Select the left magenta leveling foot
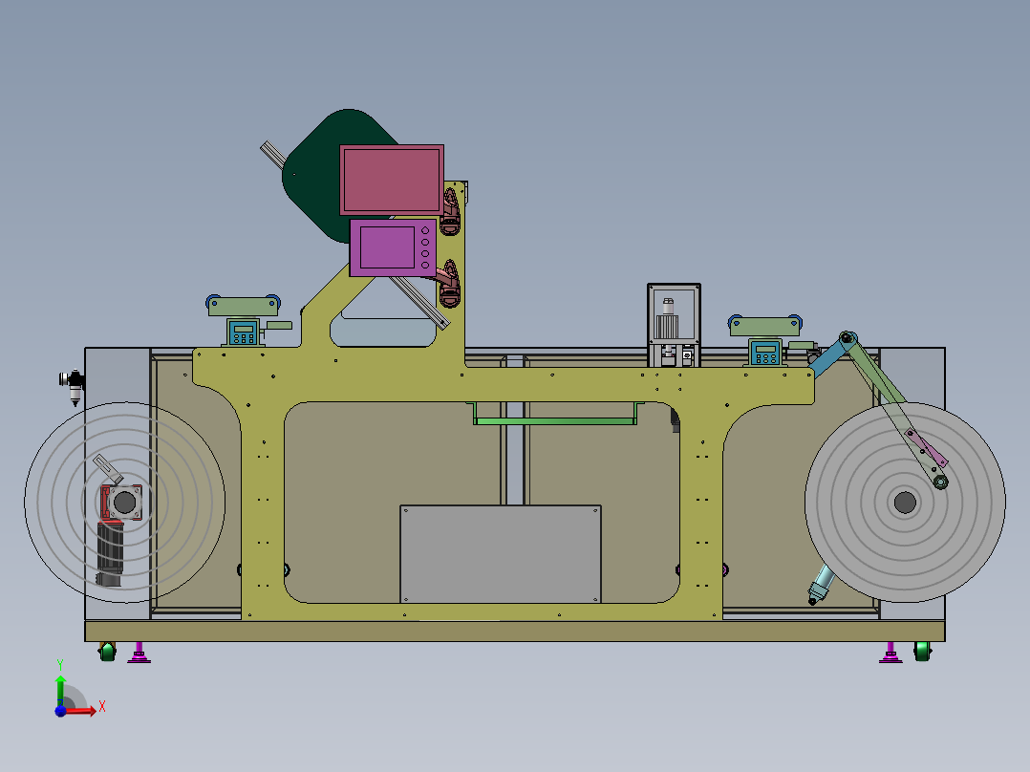 tap(139, 654)
